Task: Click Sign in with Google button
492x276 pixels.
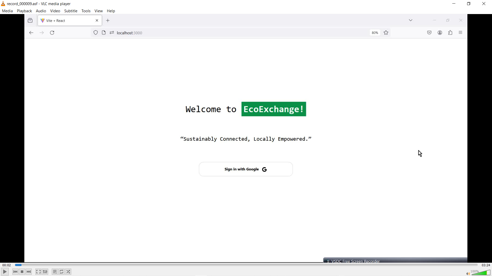Action: (246, 169)
